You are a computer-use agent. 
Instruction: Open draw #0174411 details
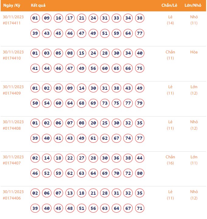[12, 23]
